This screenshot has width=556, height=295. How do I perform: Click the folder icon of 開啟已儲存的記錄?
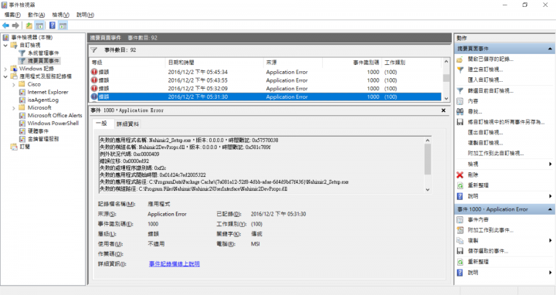coord(460,59)
